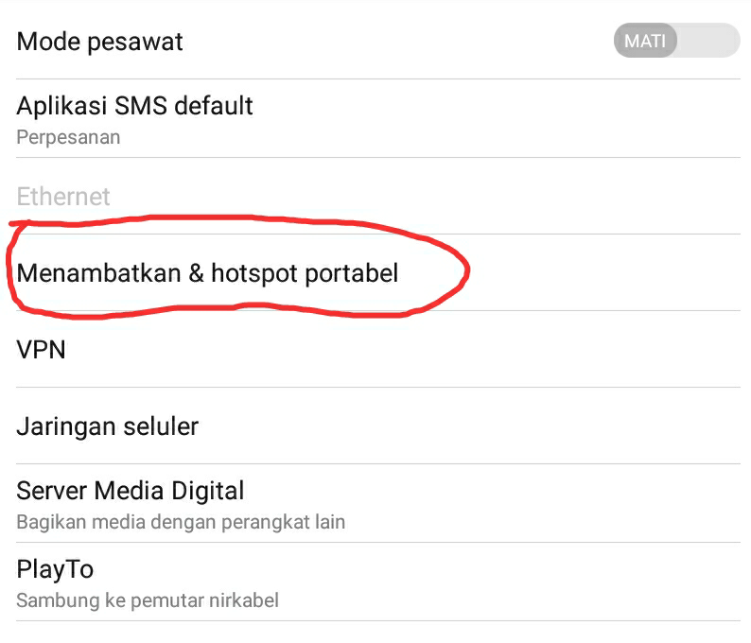The image size is (751, 643).
Task: Tap the Perpesanan subtitle text
Action: pyautogui.click(x=68, y=137)
